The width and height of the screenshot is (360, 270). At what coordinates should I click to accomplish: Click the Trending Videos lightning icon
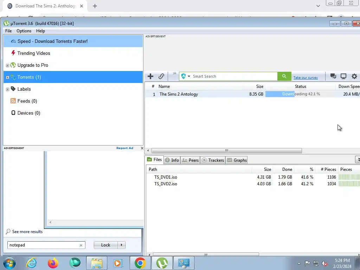13,53
